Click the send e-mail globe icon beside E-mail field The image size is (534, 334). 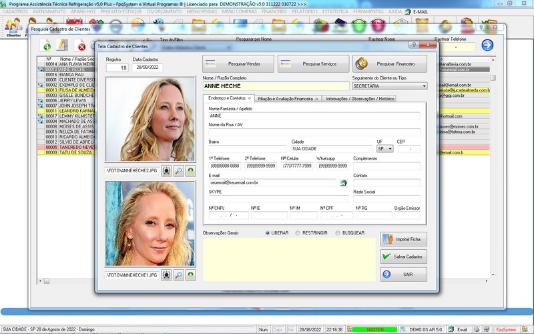tap(343, 183)
